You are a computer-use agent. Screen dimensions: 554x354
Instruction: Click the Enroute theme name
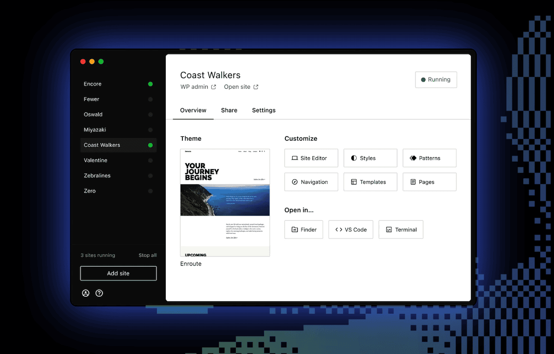[191, 264]
